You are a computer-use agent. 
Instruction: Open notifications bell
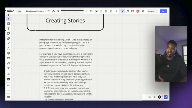pos(143,11)
